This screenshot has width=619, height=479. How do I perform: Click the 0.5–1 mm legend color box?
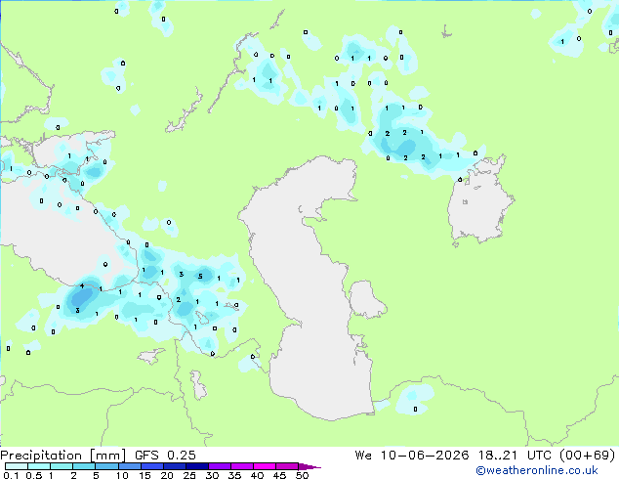pos(39,466)
